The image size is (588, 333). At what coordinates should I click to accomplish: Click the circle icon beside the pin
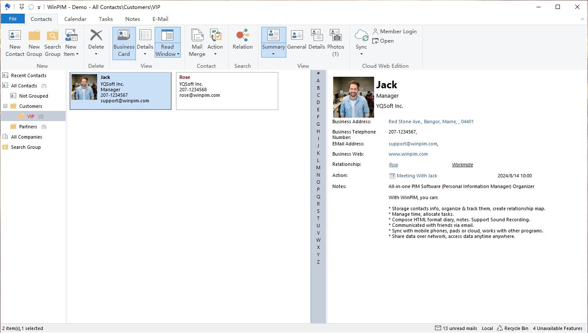point(31,7)
